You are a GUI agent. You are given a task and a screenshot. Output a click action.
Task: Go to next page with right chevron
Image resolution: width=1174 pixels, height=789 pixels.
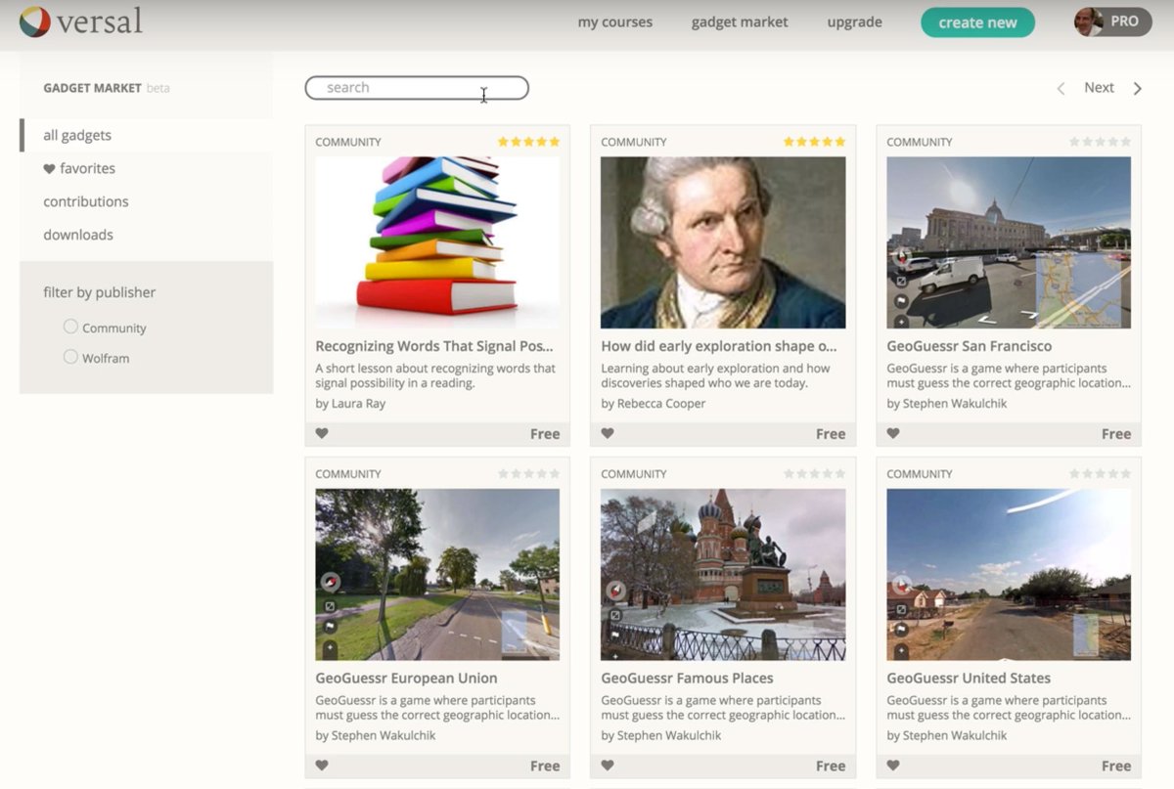coord(1137,88)
